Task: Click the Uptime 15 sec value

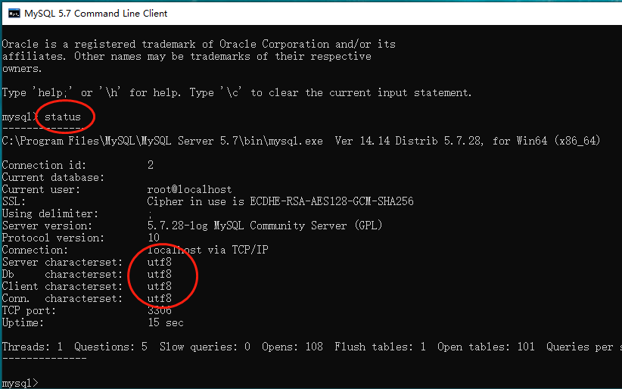Action: tap(166, 322)
